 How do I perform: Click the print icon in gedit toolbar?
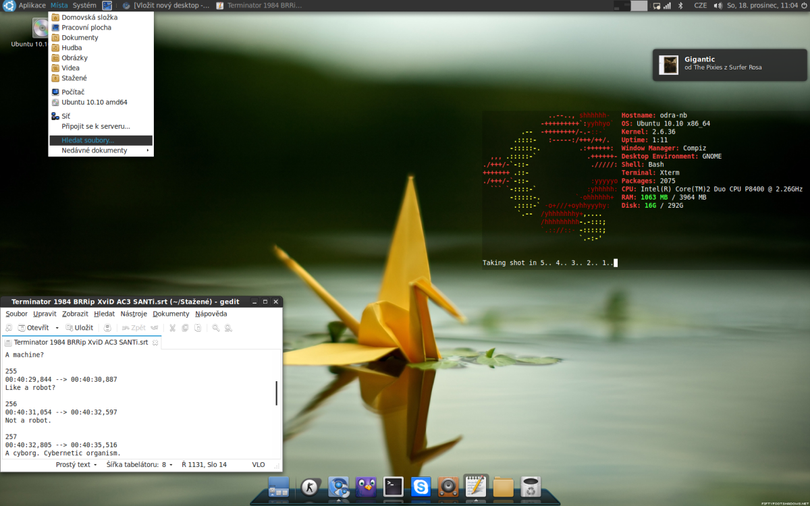[x=107, y=328]
